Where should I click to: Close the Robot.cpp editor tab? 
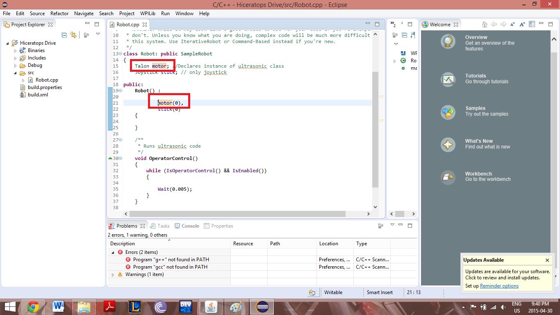(144, 25)
